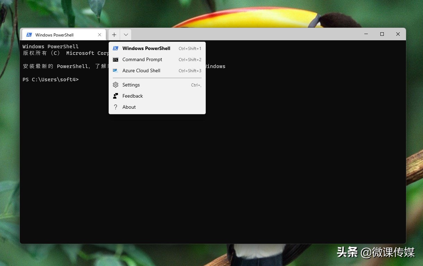Image resolution: width=423 pixels, height=266 pixels.
Task: Collapse the new-tab dropdown chevron
Action: click(126, 35)
